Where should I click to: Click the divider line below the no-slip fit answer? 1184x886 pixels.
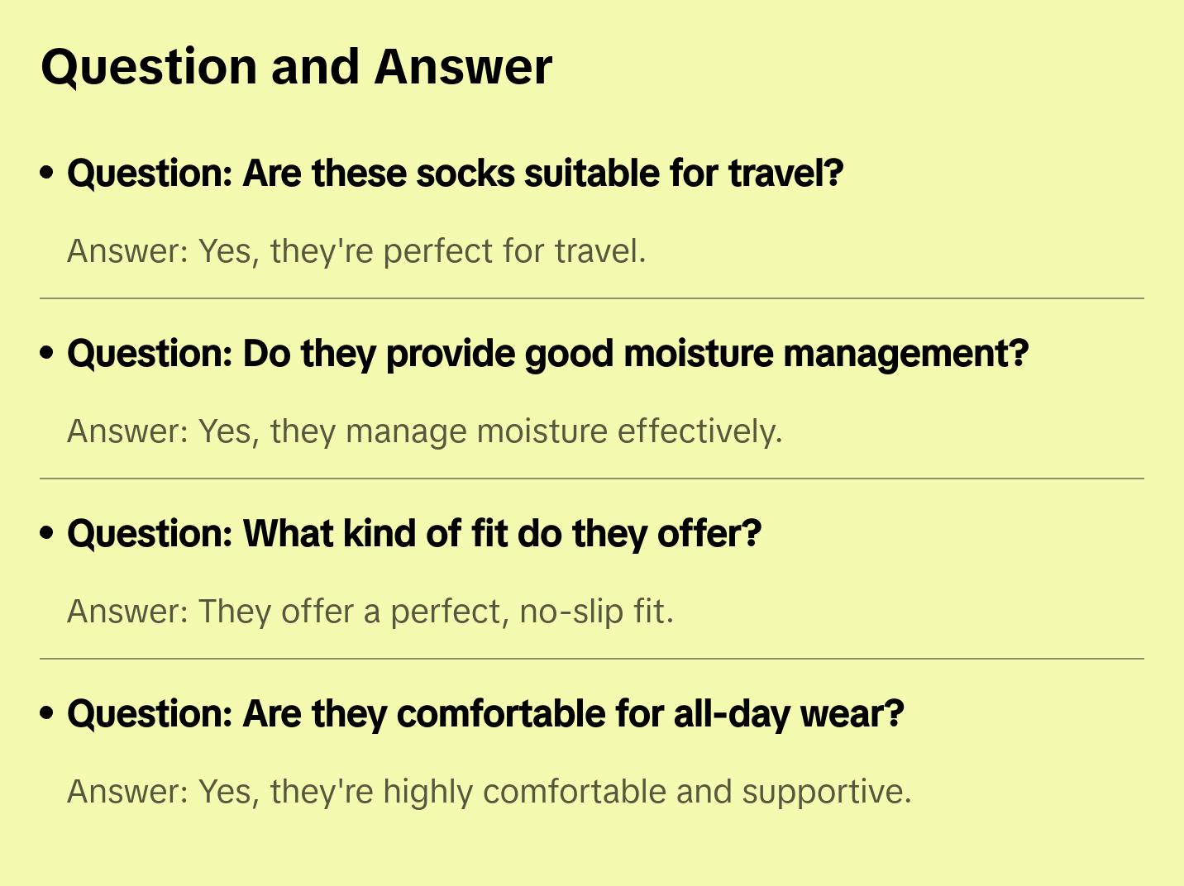(x=592, y=659)
